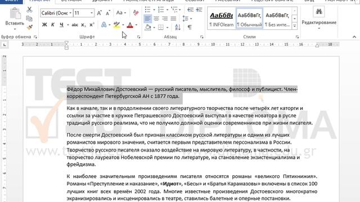Viewport: 360px width, 202px height.
Task: Open the Вставить paste options arrow
Action: pyautogui.click(x=15, y=29)
